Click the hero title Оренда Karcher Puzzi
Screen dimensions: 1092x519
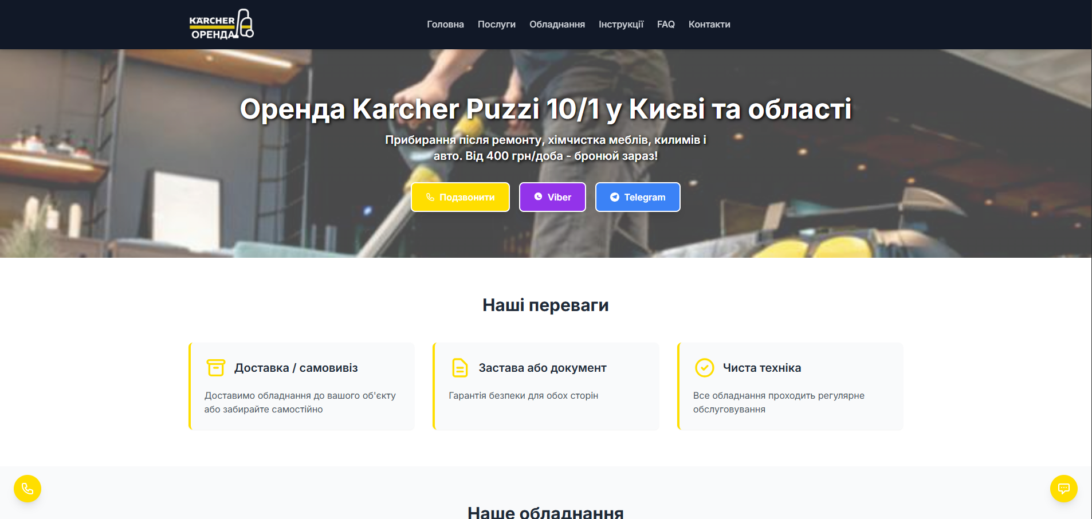[545, 109]
